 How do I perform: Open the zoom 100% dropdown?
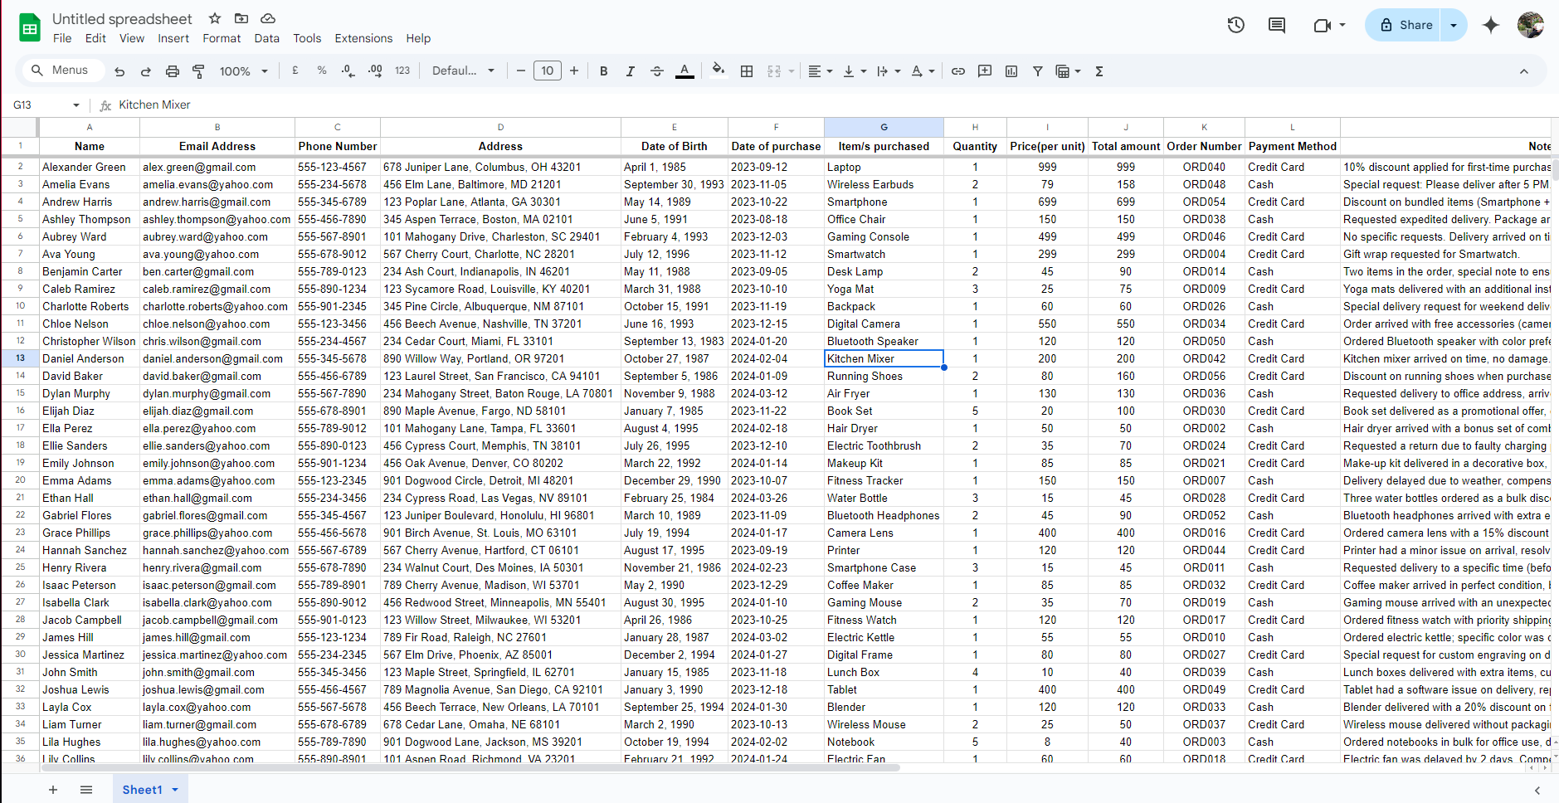[x=243, y=71]
